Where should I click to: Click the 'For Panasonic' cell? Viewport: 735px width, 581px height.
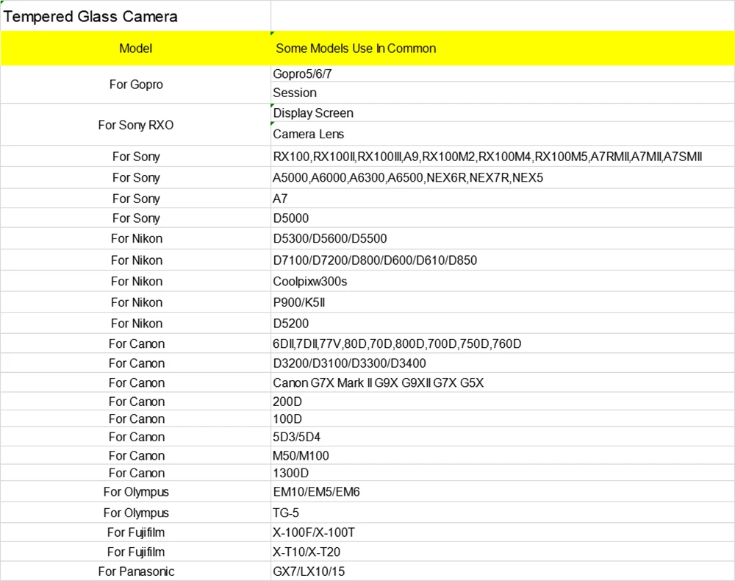click(x=136, y=571)
